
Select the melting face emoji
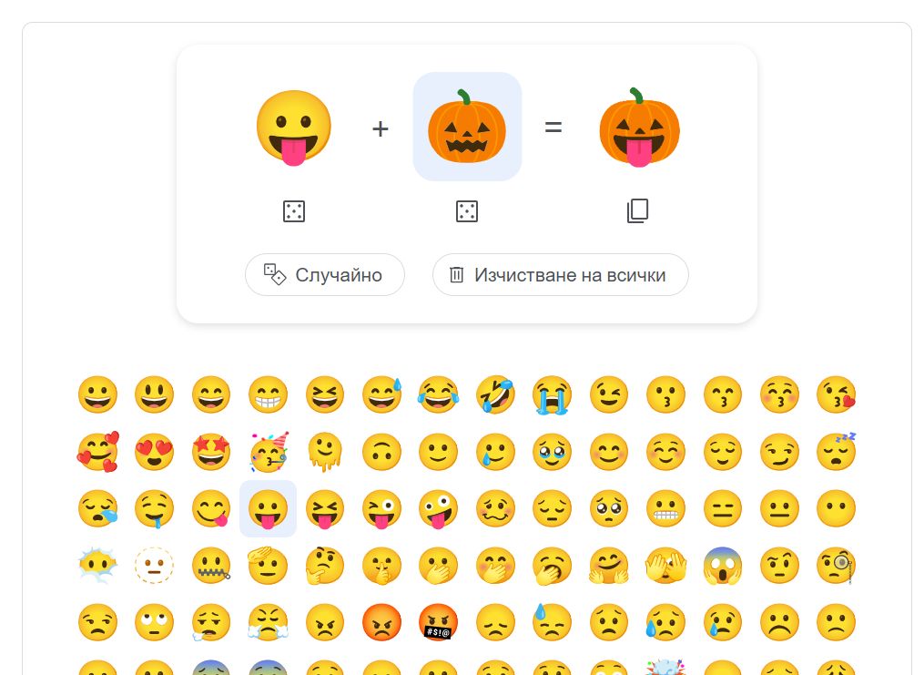[x=325, y=452]
